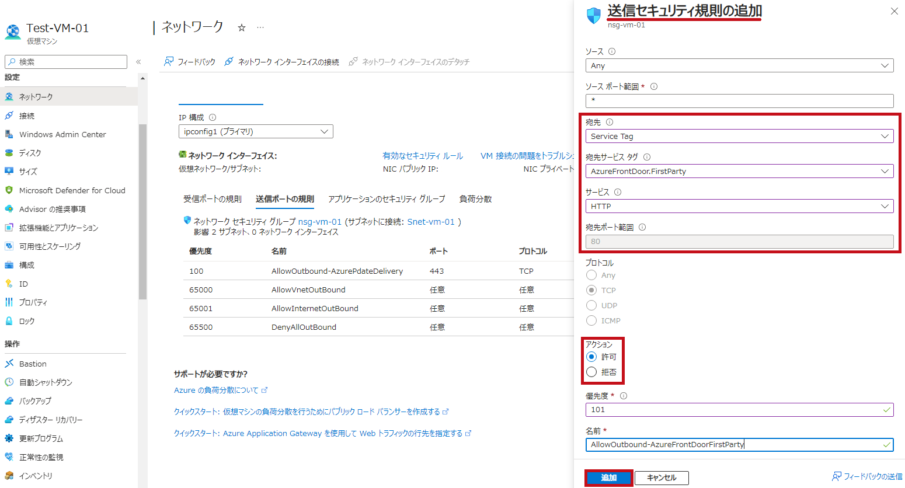Viewport: 905px width, 488px height.
Task: Open the 宛先 dropdown showing Service Tag
Action: [x=739, y=136]
